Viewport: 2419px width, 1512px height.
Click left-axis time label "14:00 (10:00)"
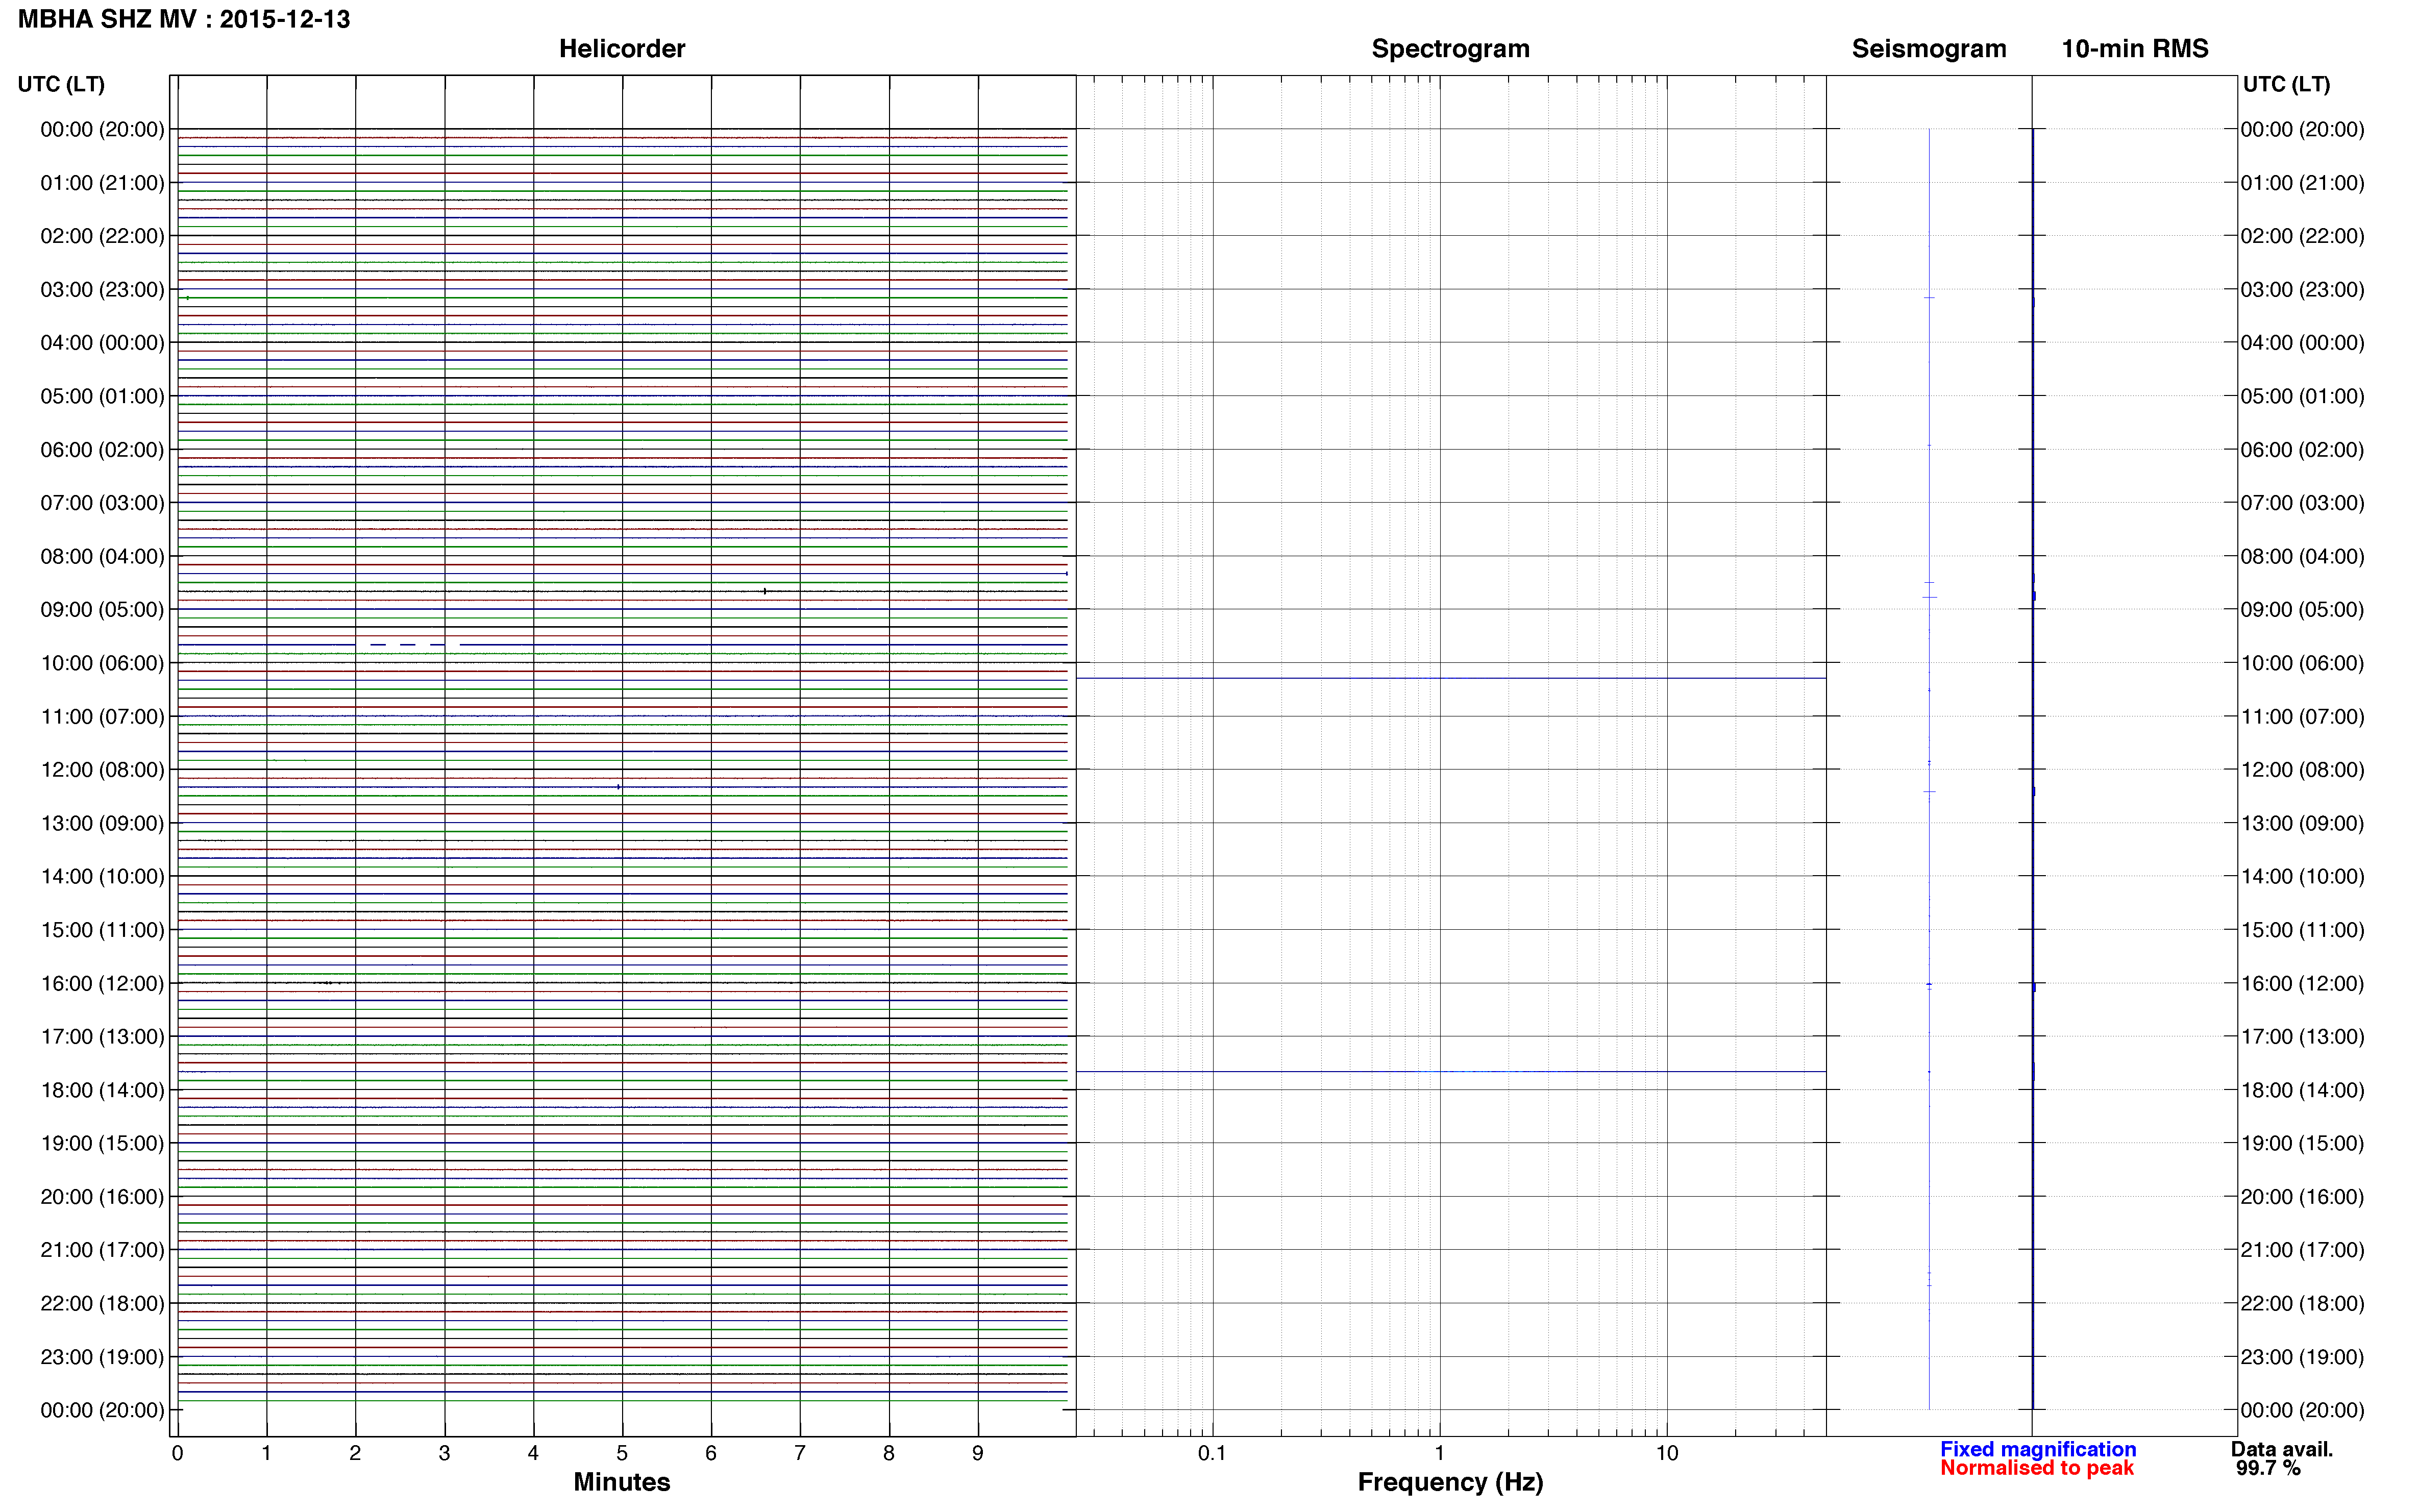102,876
